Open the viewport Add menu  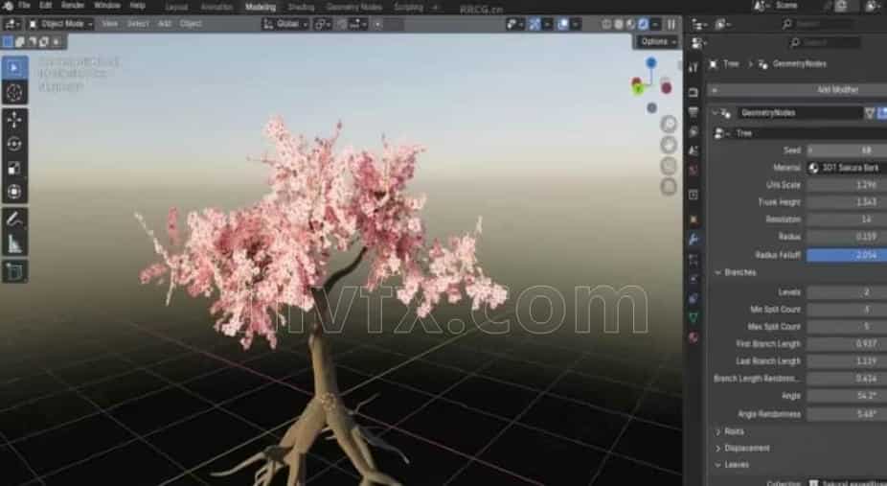coord(164,24)
